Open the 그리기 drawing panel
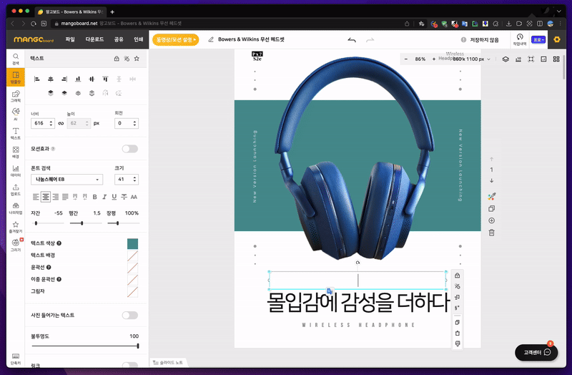The width and height of the screenshot is (572, 375). click(16, 245)
